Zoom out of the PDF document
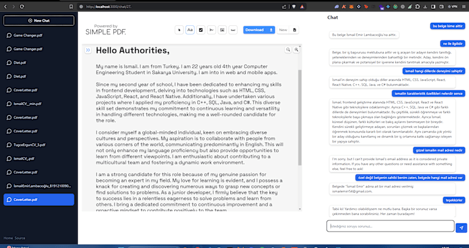This screenshot has height=248, width=469. (288, 50)
